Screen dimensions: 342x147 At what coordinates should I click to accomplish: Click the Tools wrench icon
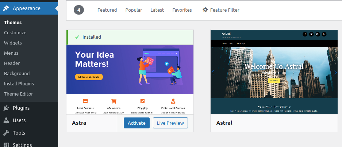(x=6, y=133)
